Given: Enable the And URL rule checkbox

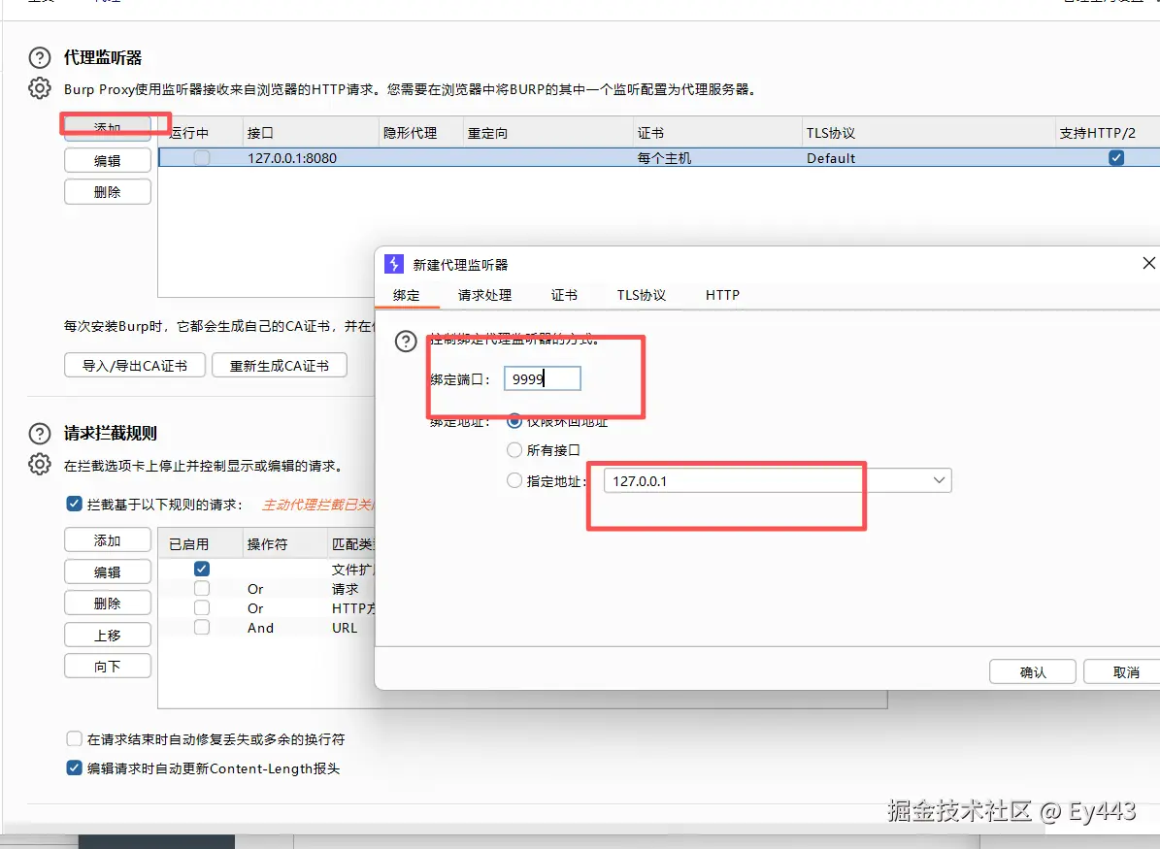Looking at the screenshot, I should click(201, 627).
